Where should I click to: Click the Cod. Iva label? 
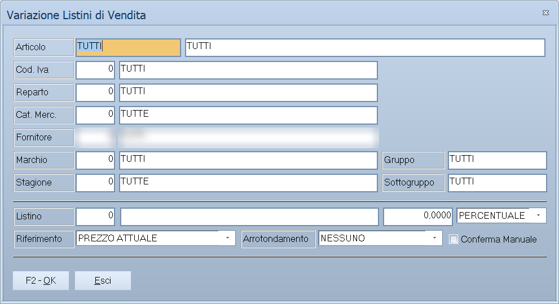(x=44, y=70)
